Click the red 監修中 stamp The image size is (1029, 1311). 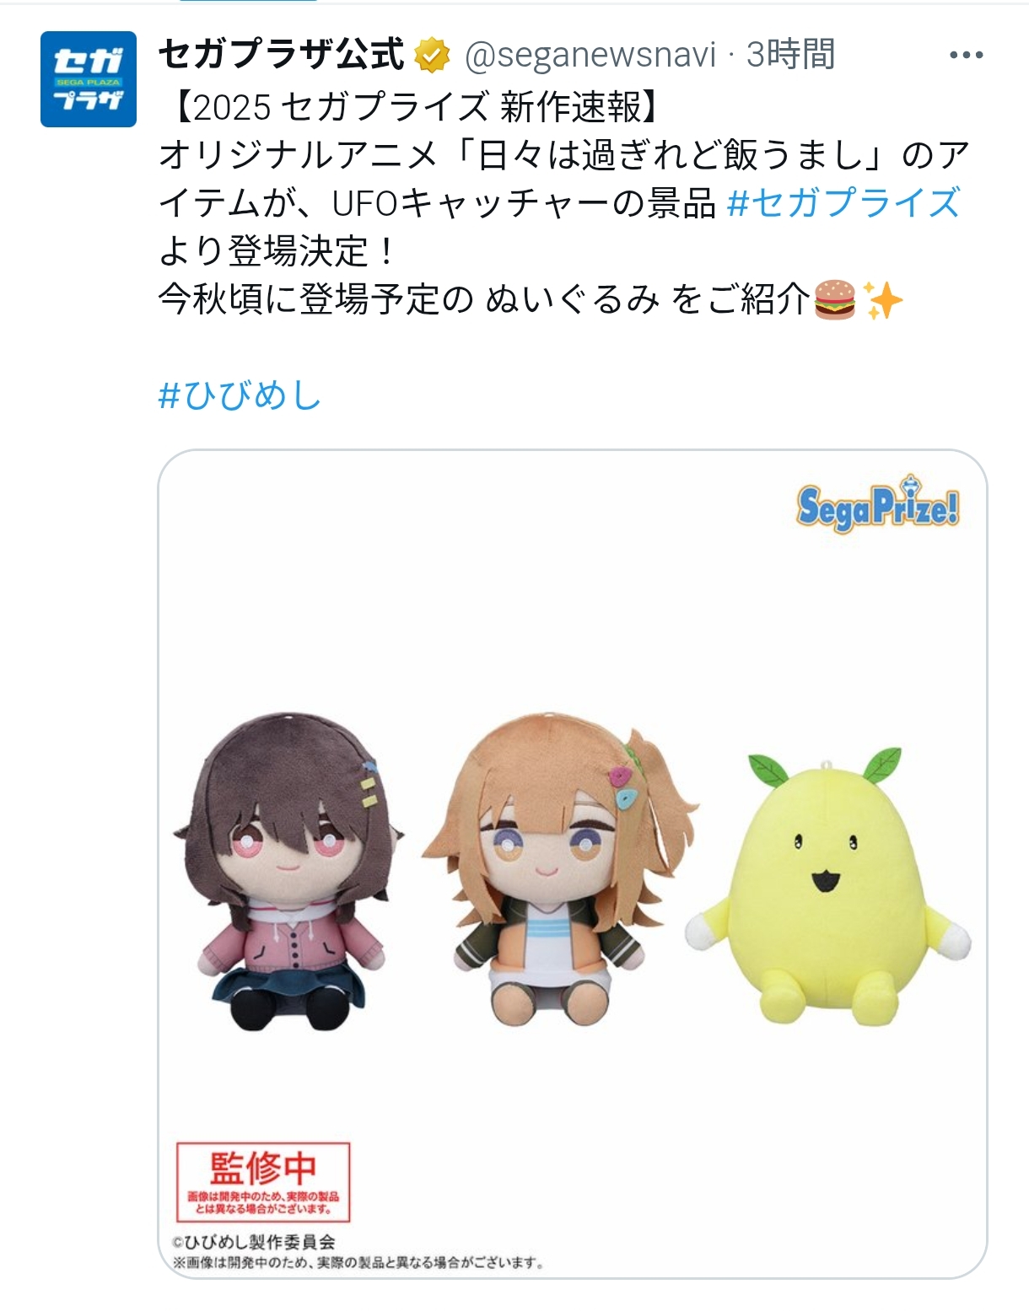click(262, 1182)
